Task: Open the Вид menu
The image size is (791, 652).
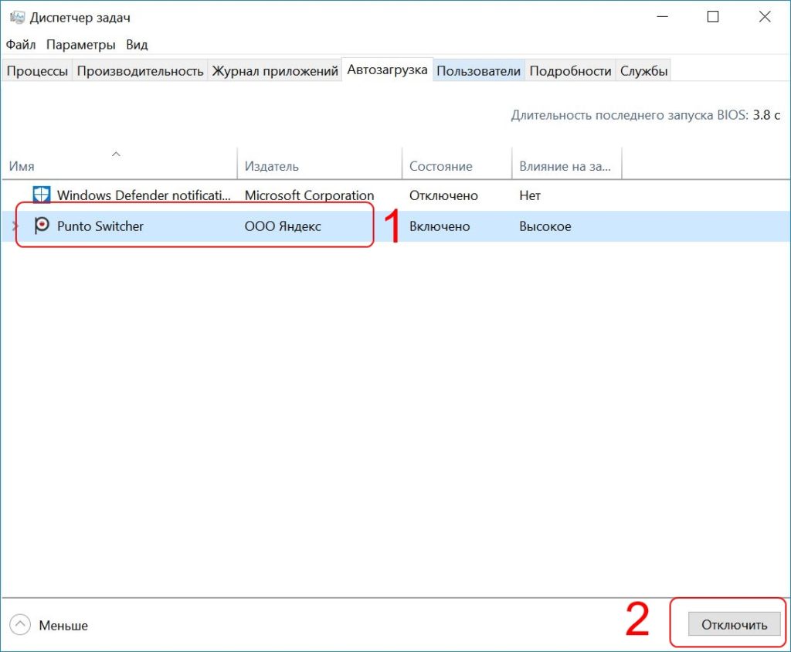Action: point(136,45)
